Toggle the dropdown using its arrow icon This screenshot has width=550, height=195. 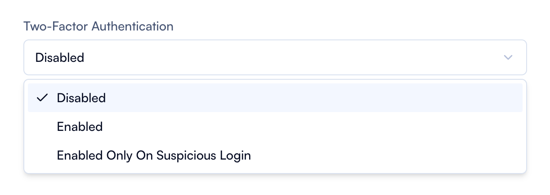(508, 57)
